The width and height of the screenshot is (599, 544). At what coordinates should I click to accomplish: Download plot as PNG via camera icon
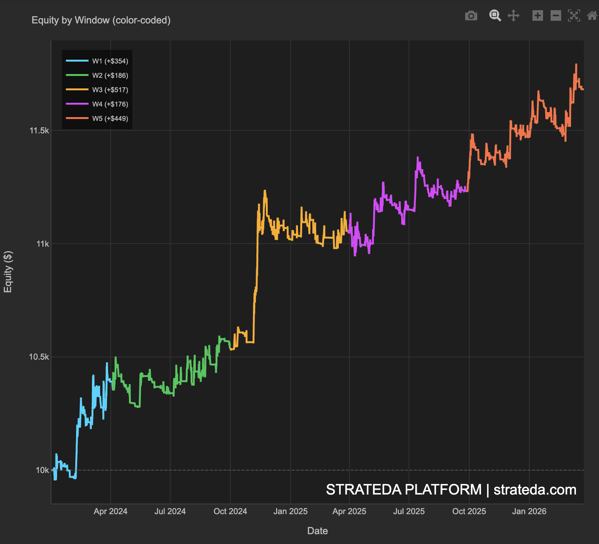pyautogui.click(x=471, y=16)
